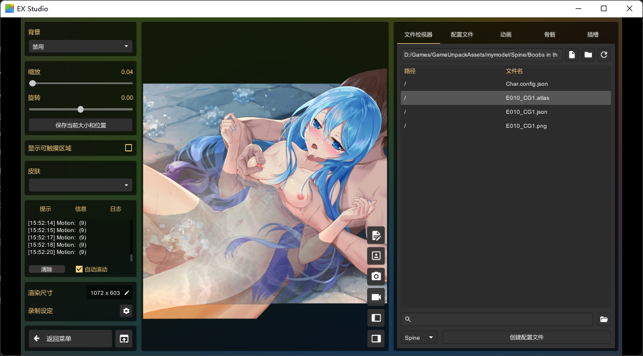This screenshot has width=643, height=356.
Task: Take a screenshot with the camera icon
Action: [x=376, y=276]
